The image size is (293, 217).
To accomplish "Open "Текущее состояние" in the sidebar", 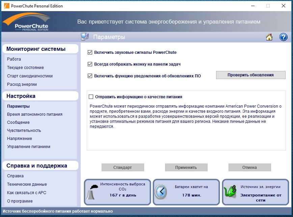I will point(25,68).
